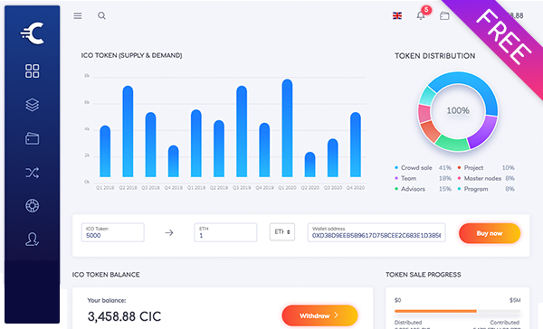Click the ICO Token input field
Image resolution: width=543 pixels, height=329 pixels.
click(x=112, y=232)
